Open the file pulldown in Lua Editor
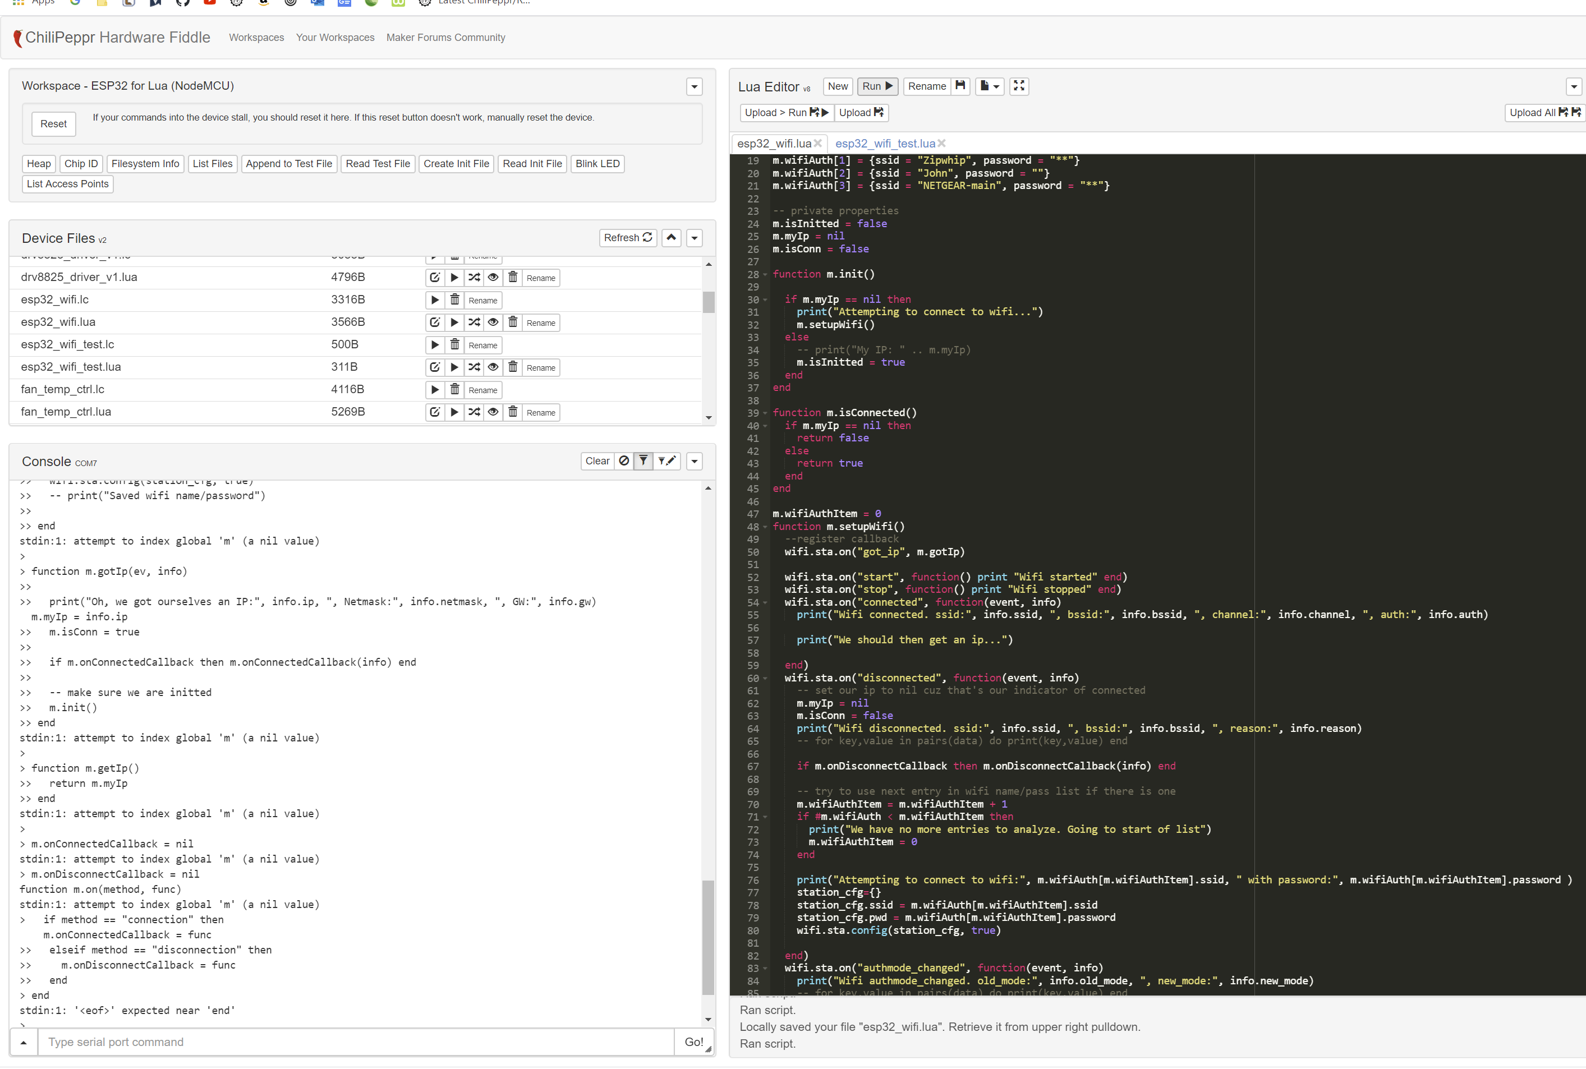1586x1069 pixels. click(990, 86)
